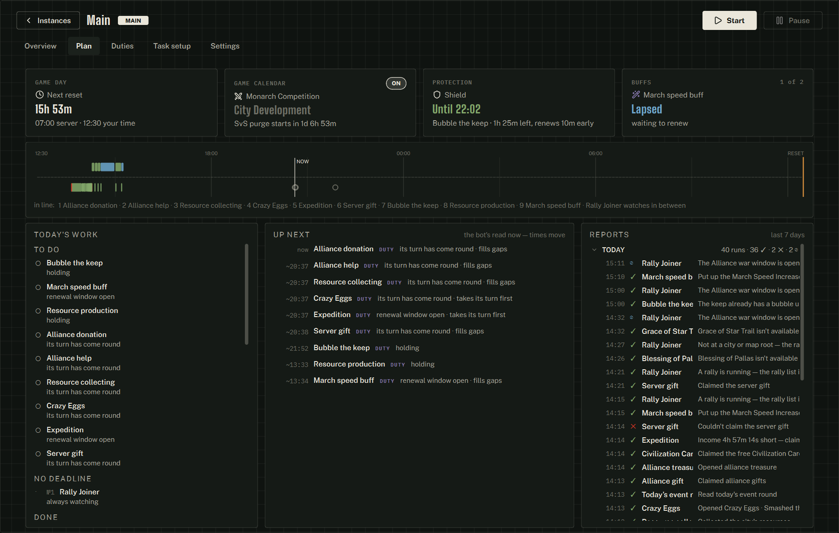This screenshot has height=533, width=839.
Task: Click the Today's Work panel scrollbar
Action: click(x=247, y=294)
